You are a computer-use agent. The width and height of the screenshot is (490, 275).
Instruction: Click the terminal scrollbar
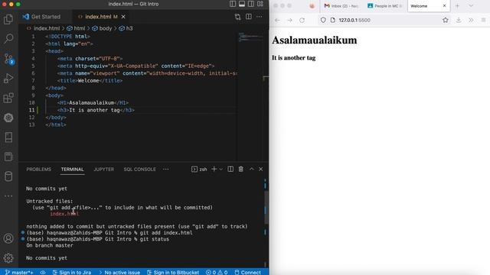266,207
